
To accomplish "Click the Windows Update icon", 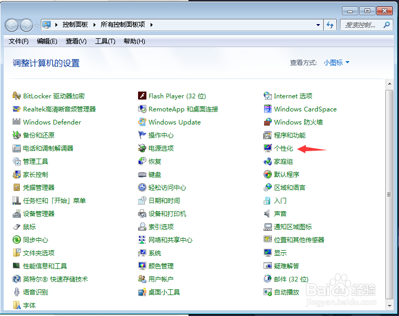I will pos(142,122).
